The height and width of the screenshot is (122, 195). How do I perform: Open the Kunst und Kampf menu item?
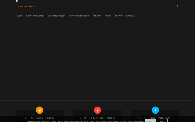point(35,16)
